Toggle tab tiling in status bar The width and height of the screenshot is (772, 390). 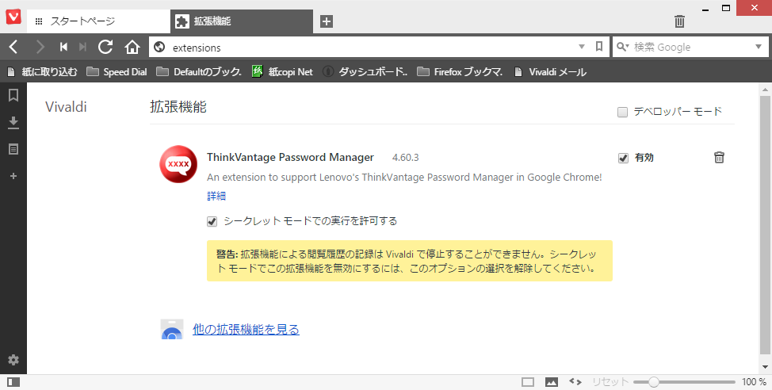pos(527,382)
